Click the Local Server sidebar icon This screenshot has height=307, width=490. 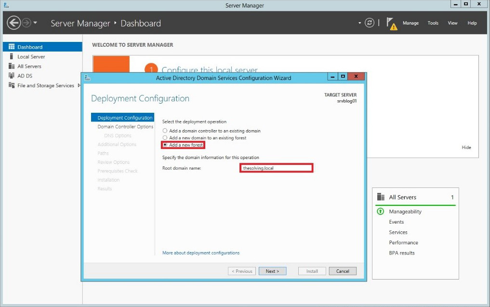point(12,56)
